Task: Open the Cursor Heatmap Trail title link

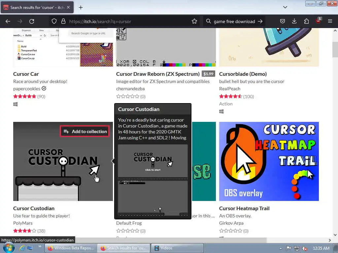Action: (x=244, y=209)
